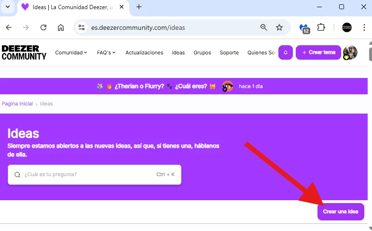Screen dimensions: 372x231
Task: Open Actualizaciones in the navigation
Action: [144, 52]
